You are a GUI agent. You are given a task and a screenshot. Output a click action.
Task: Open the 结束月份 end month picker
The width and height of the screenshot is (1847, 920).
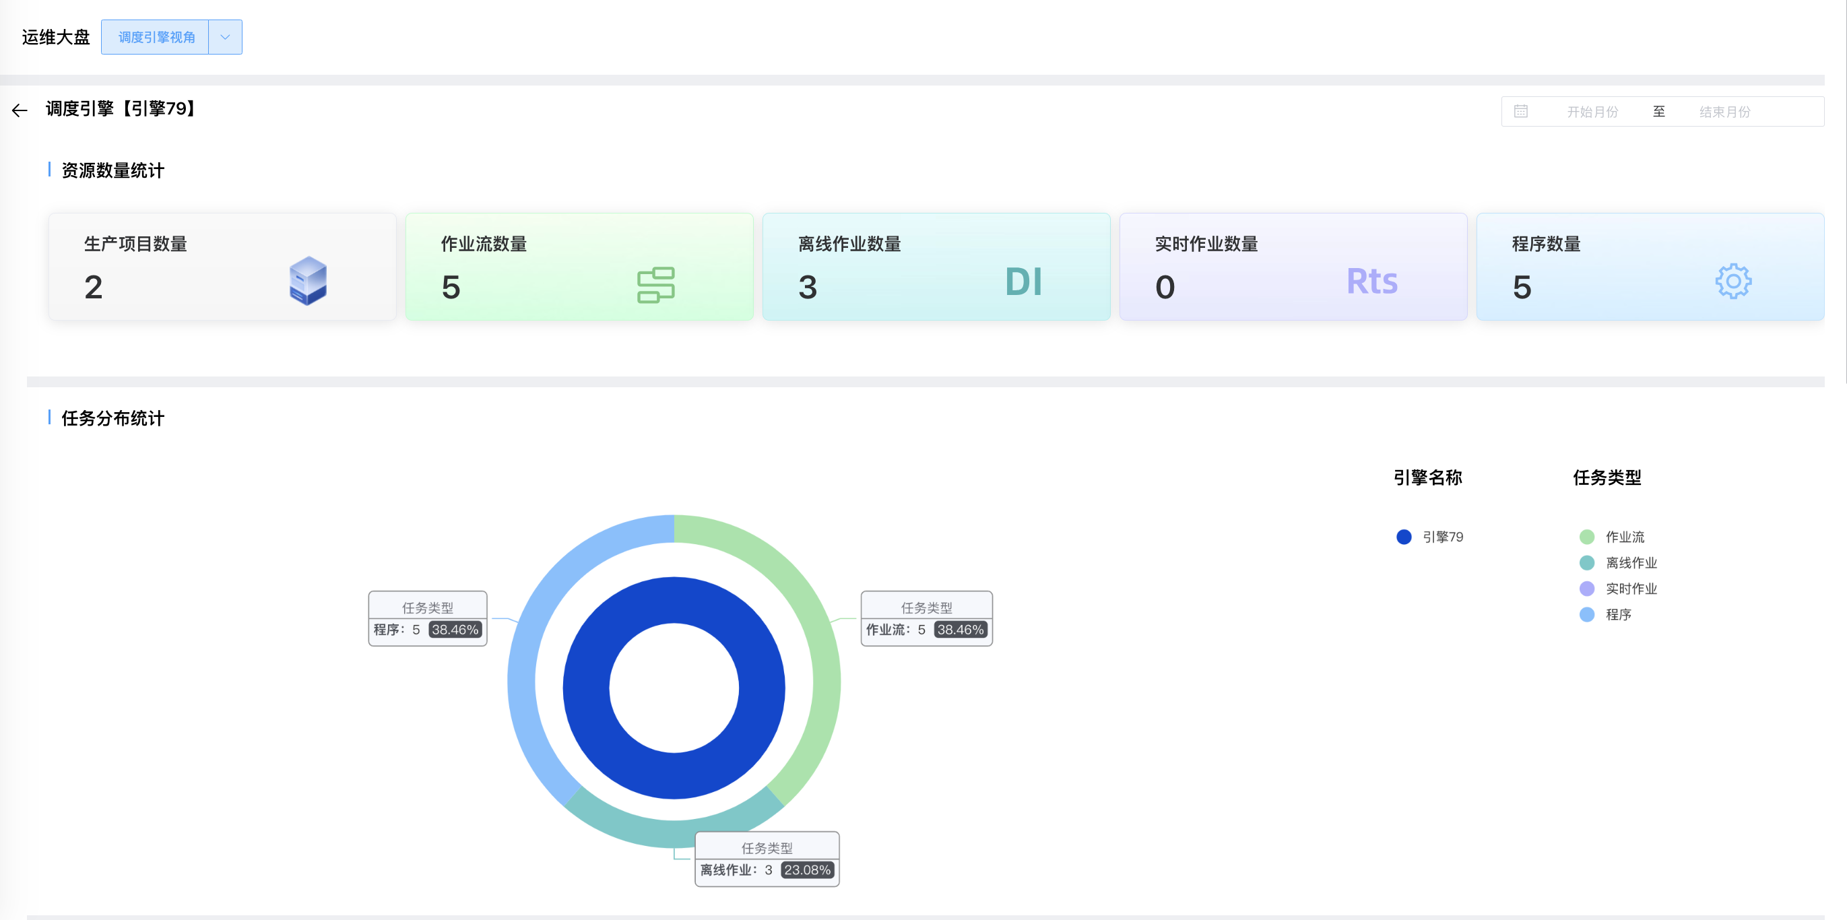click(x=1724, y=112)
